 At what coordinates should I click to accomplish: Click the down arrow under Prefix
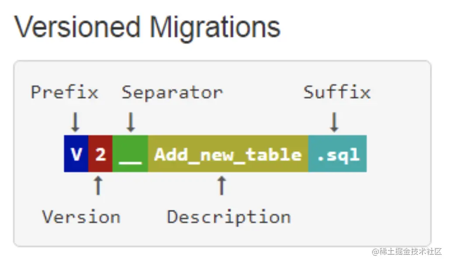75,122
